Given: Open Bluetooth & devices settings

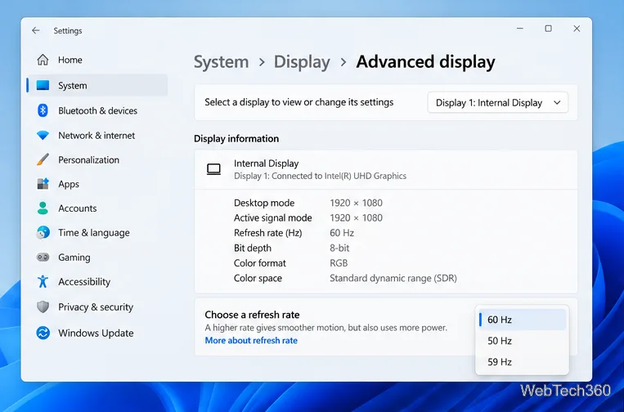Looking at the screenshot, I should (x=97, y=110).
